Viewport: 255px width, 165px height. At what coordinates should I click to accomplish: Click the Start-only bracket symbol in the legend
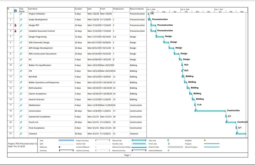coord(168,140)
